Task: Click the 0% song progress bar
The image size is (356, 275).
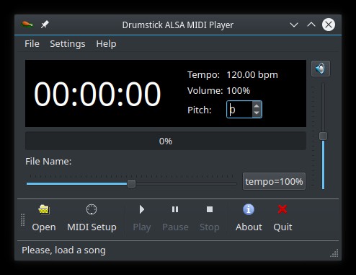Action: click(166, 141)
